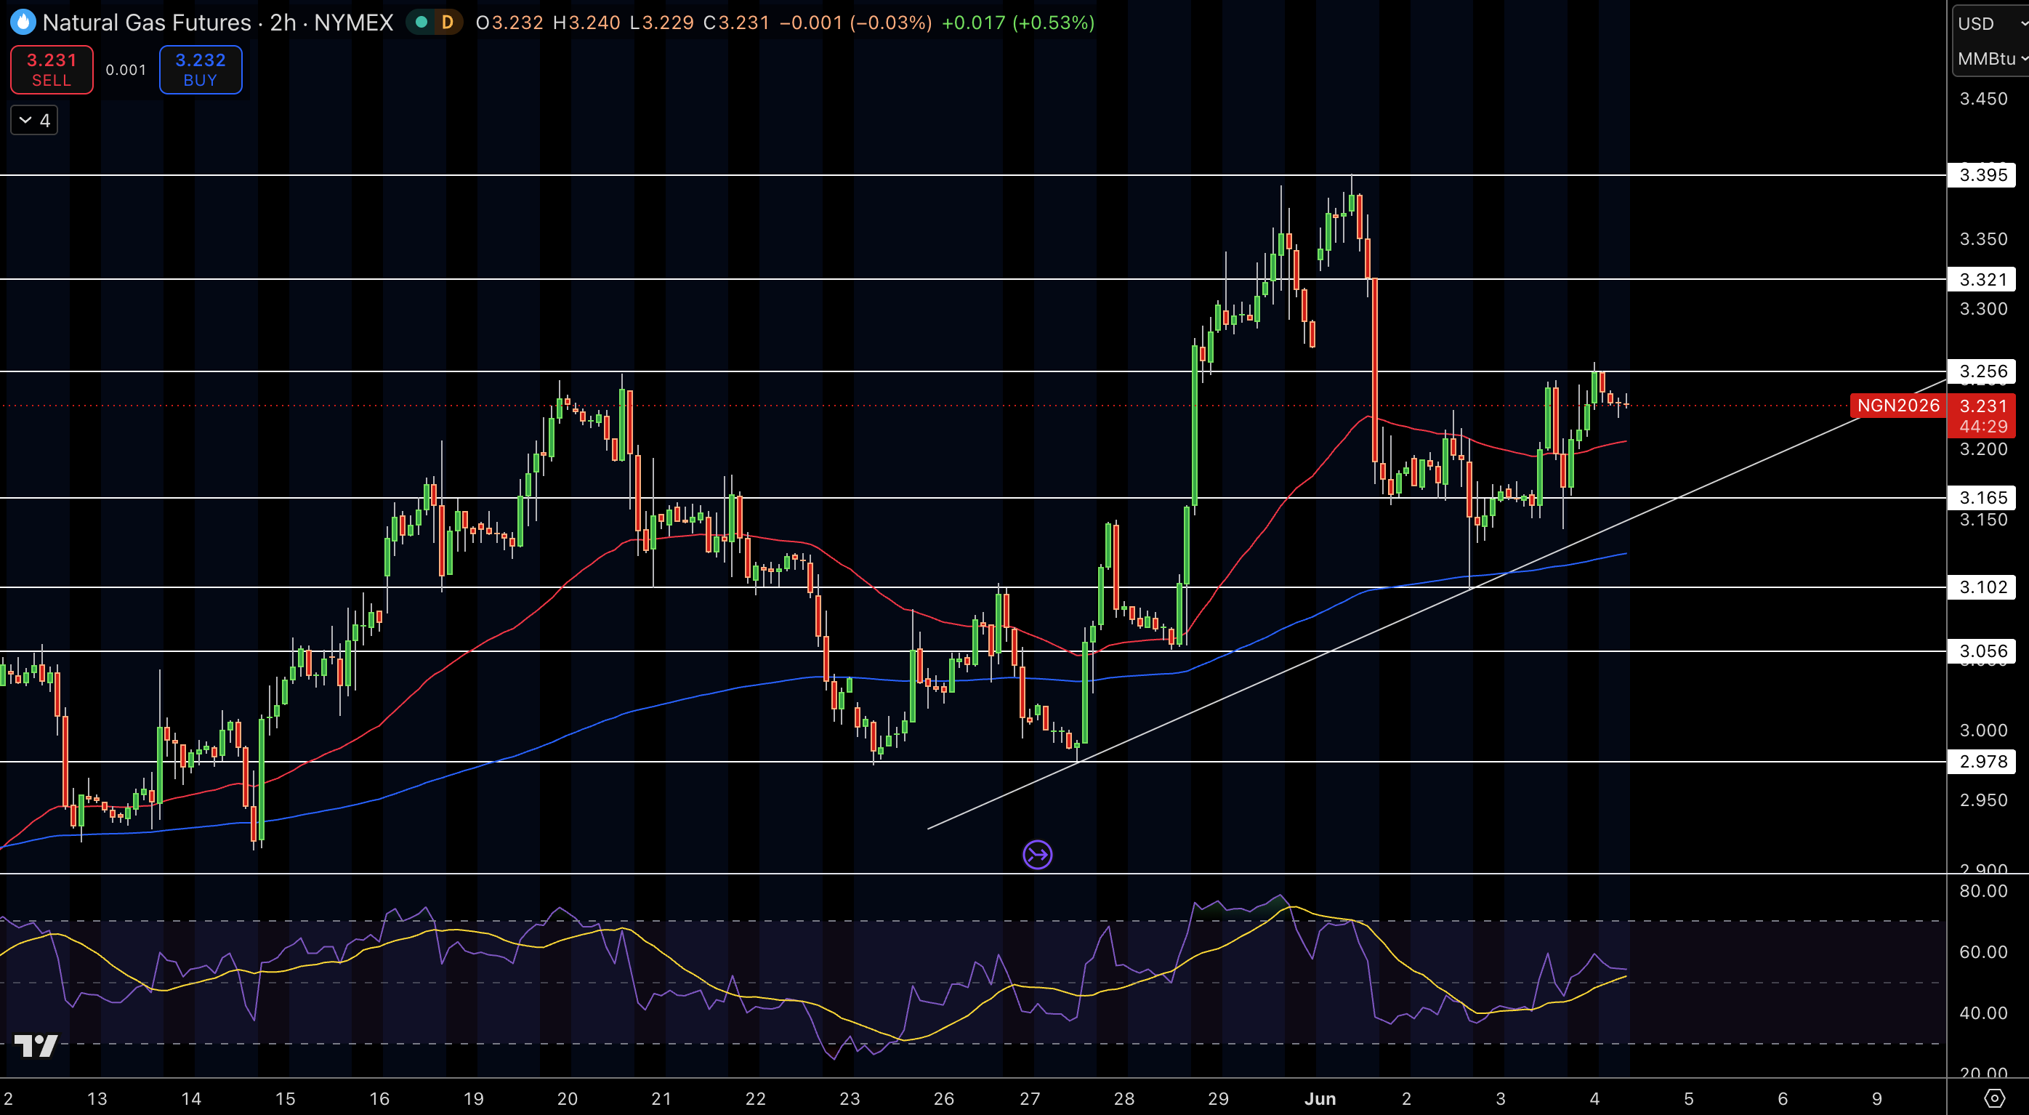Image resolution: width=2029 pixels, height=1115 pixels.
Task: Select the 3.165 horizontal line price label
Action: [x=1982, y=497]
